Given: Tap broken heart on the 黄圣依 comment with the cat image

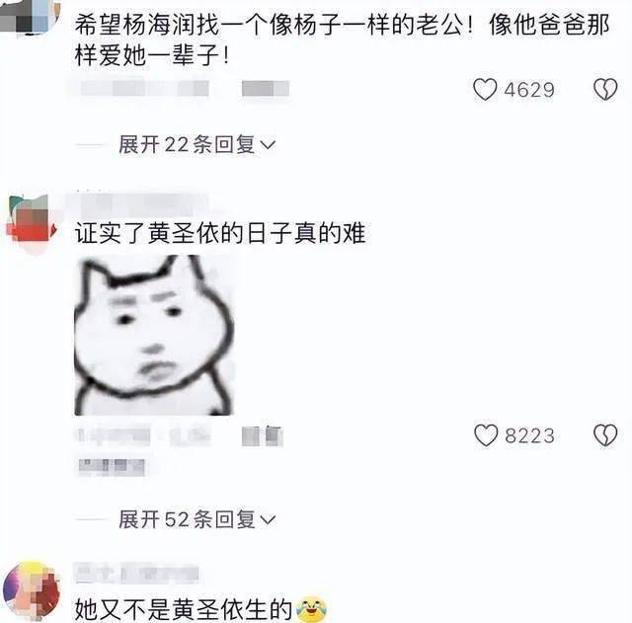Looking at the screenshot, I should tap(605, 435).
